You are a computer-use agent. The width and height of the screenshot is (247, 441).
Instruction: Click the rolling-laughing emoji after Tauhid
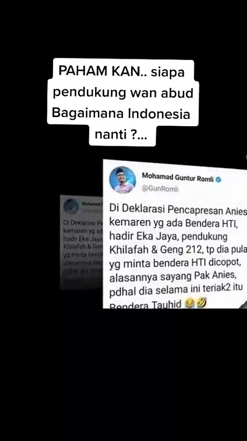tap(202, 303)
